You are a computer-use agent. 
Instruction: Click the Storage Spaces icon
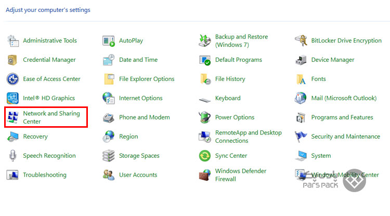coord(109,156)
